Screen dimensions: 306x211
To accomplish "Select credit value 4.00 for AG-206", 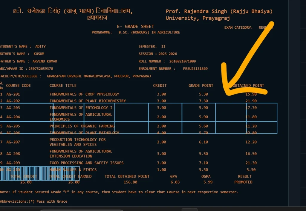I will (161, 133).
